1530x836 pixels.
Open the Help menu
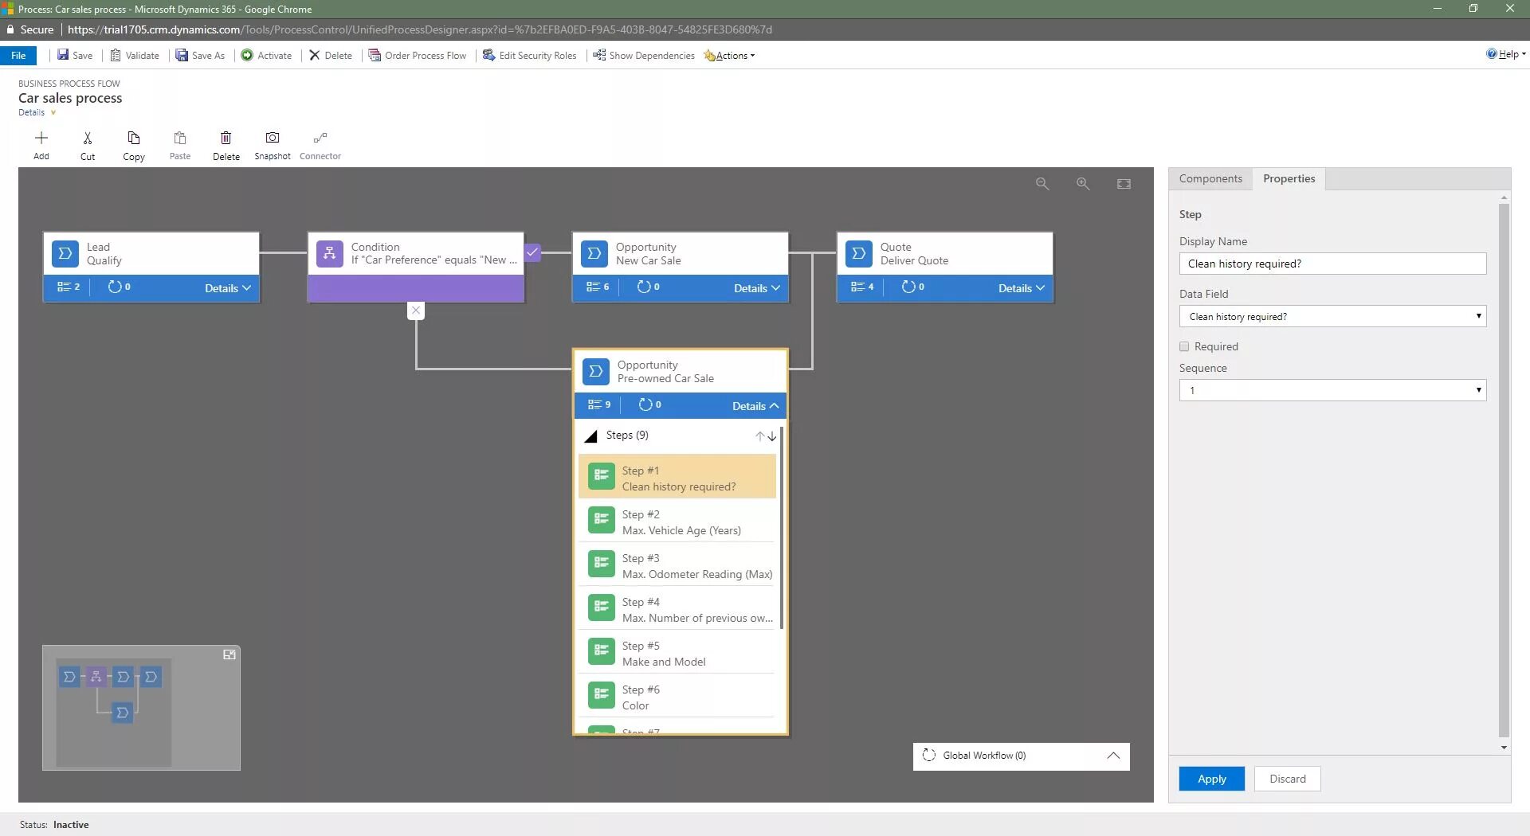click(1506, 54)
